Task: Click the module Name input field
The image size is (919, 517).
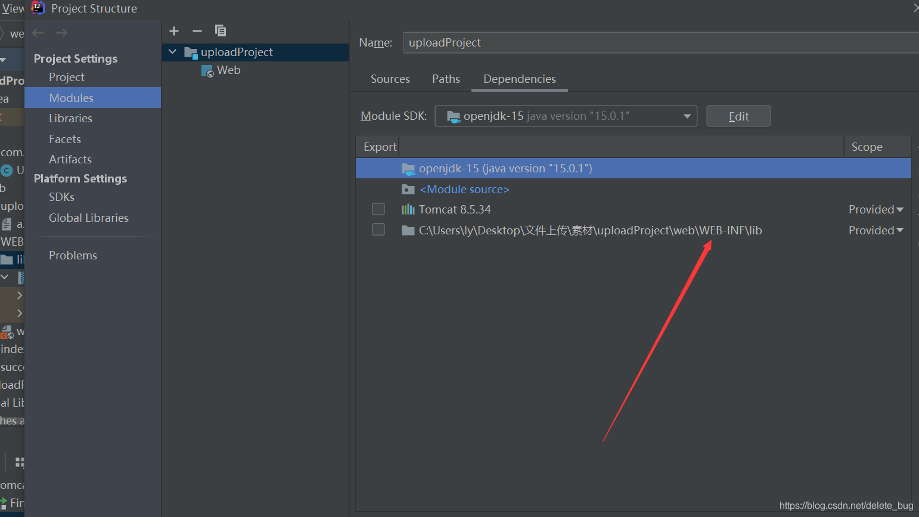Action: point(661,43)
